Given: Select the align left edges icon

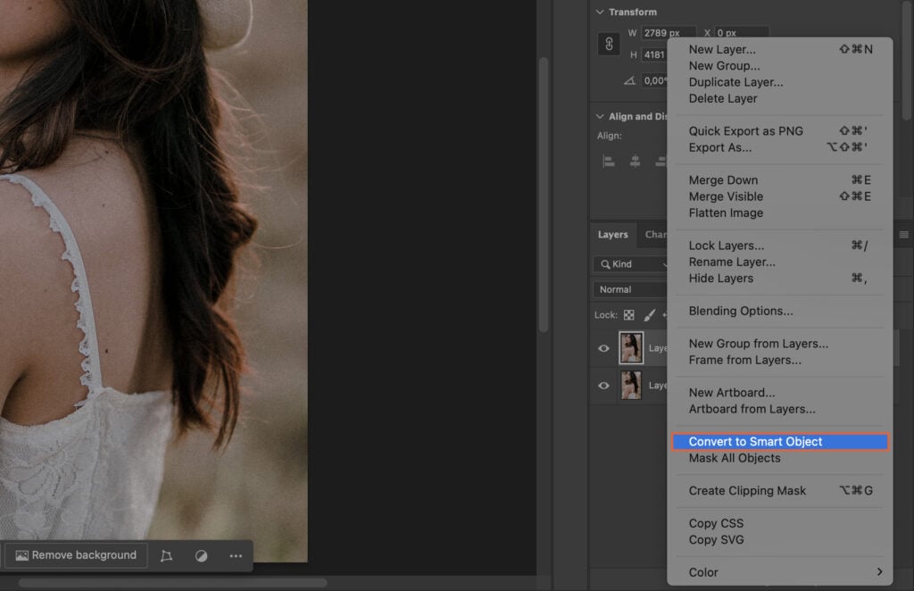Looking at the screenshot, I should tap(606, 159).
